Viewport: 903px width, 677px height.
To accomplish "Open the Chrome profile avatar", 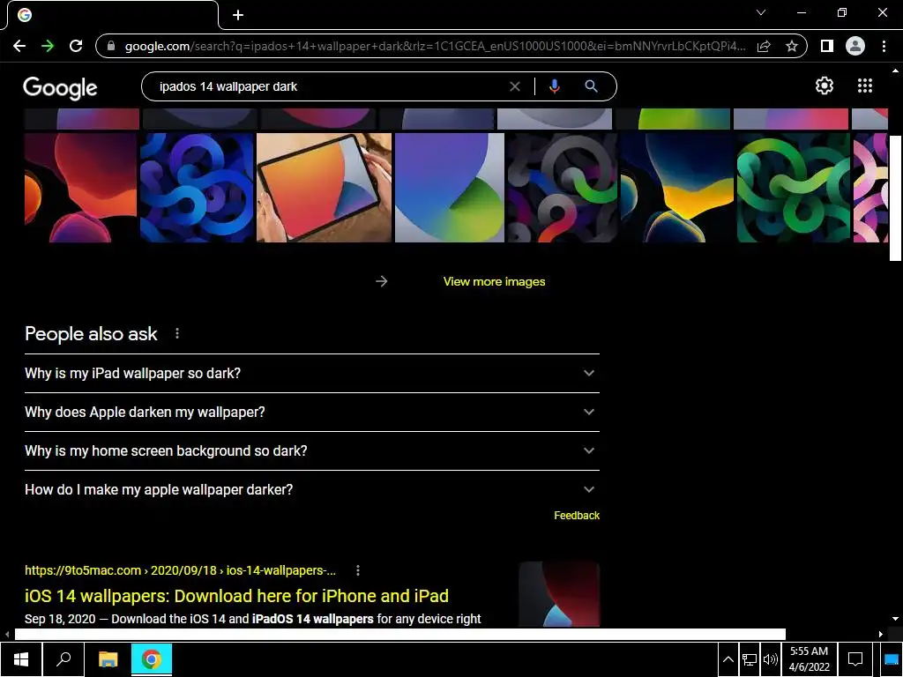I will tap(855, 46).
